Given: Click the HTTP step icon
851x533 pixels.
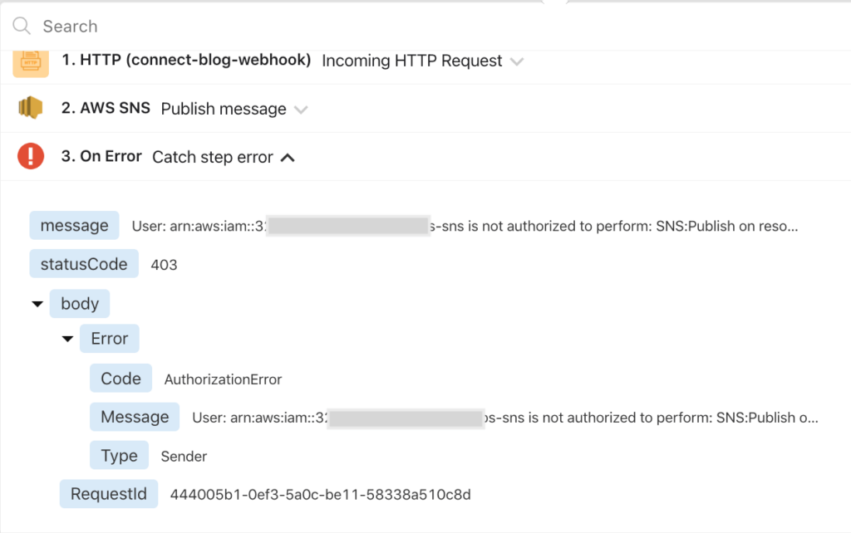Looking at the screenshot, I should (31, 61).
